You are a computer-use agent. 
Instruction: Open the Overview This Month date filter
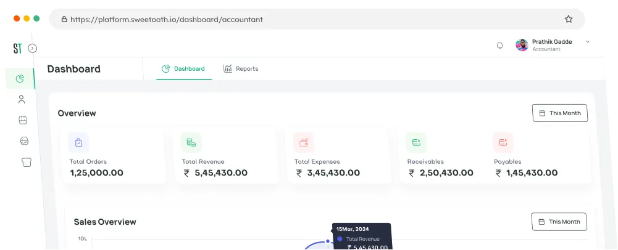click(560, 113)
